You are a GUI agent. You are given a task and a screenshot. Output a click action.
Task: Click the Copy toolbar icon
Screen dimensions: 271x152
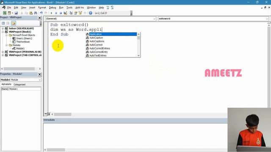tap(26, 13)
